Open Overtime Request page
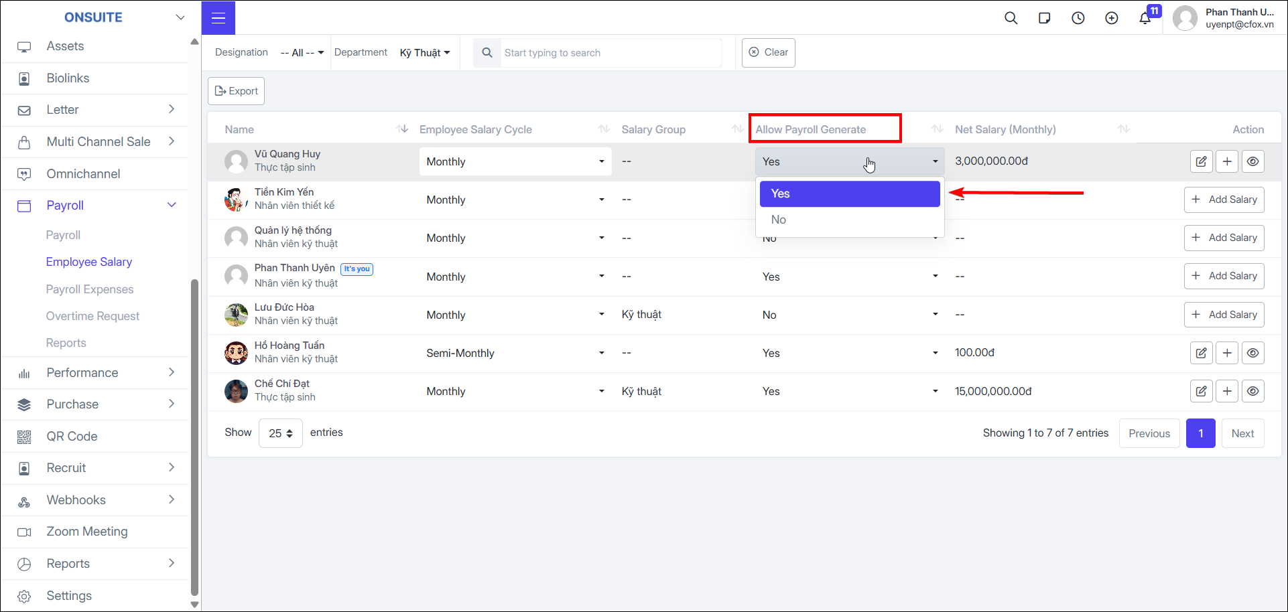This screenshot has height=612, width=1288. click(x=92, y=316)
